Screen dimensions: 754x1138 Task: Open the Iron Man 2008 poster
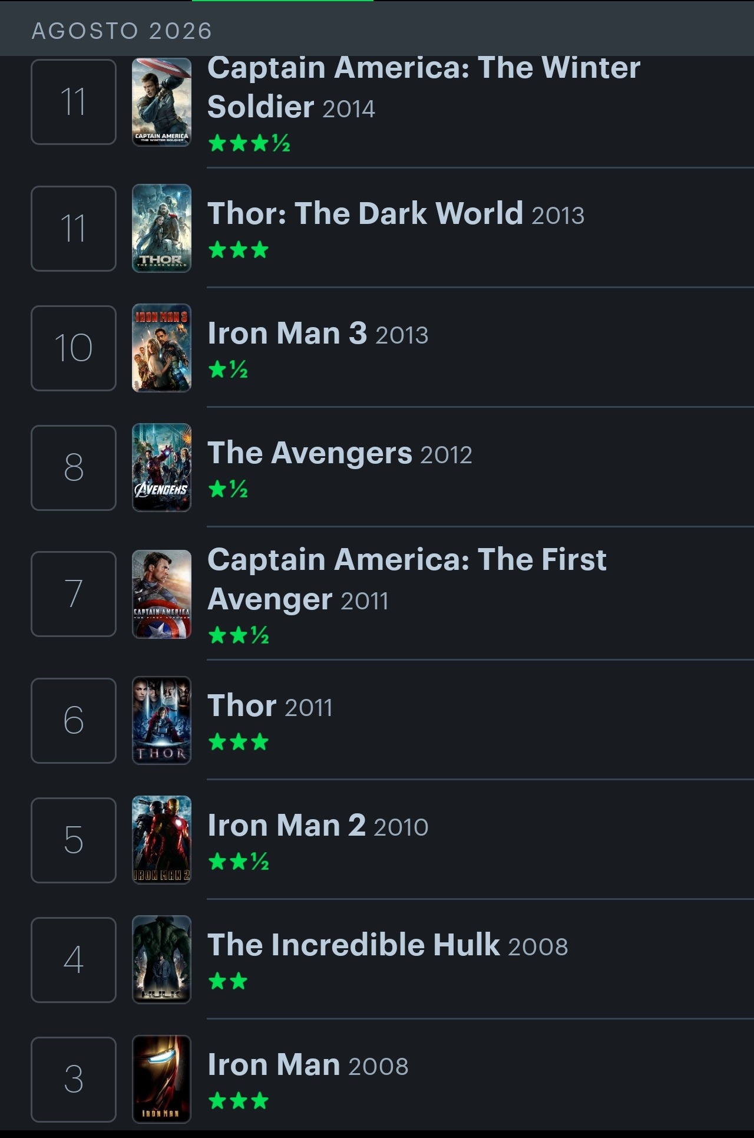point(161,1079)
